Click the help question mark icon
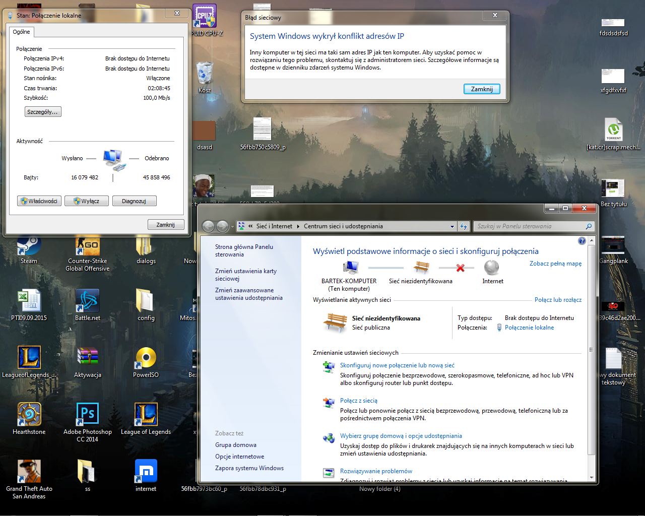 point(582,241)
